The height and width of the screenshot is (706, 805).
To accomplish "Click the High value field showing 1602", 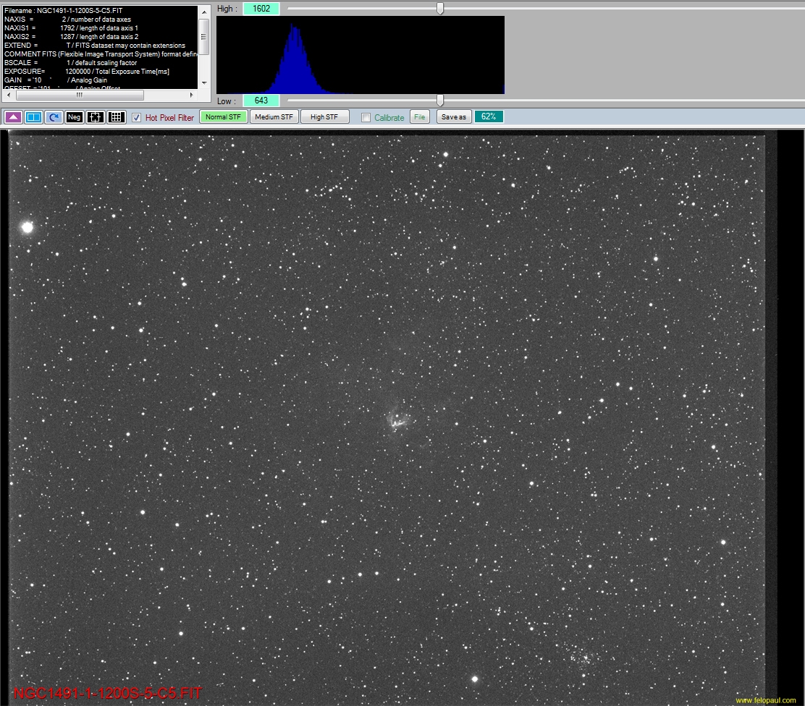I will coord(261,9).
